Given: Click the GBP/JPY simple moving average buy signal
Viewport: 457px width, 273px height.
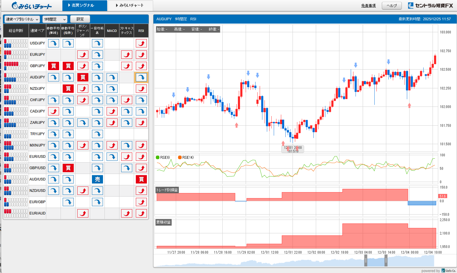Looking at the screenshot, I should pyautogui.click(x=53, y=66).
